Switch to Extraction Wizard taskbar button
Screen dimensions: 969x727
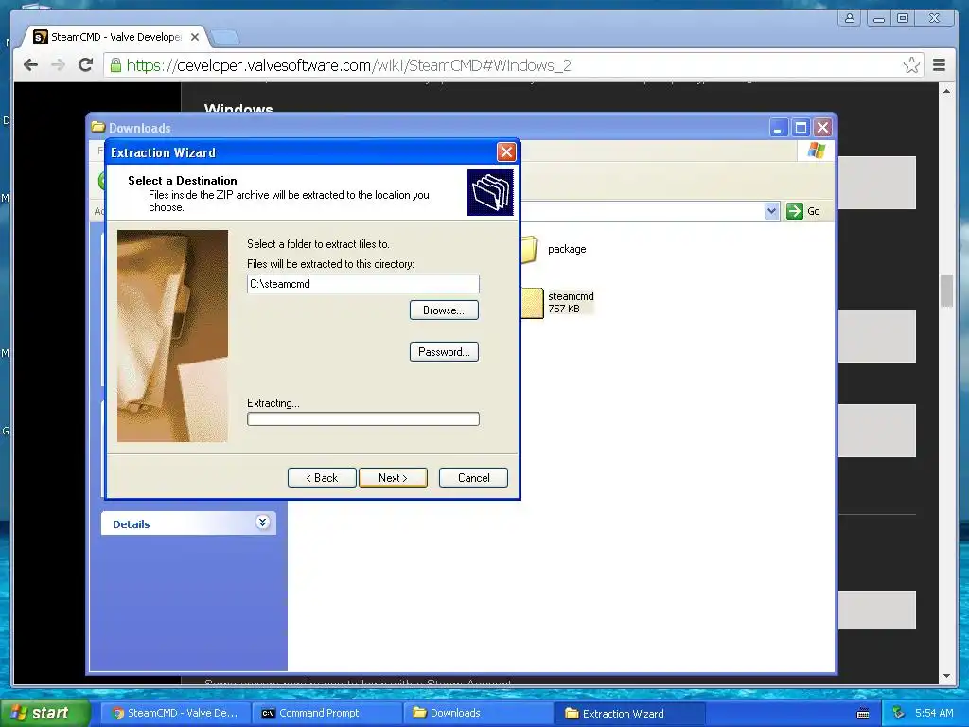[630, 713]
